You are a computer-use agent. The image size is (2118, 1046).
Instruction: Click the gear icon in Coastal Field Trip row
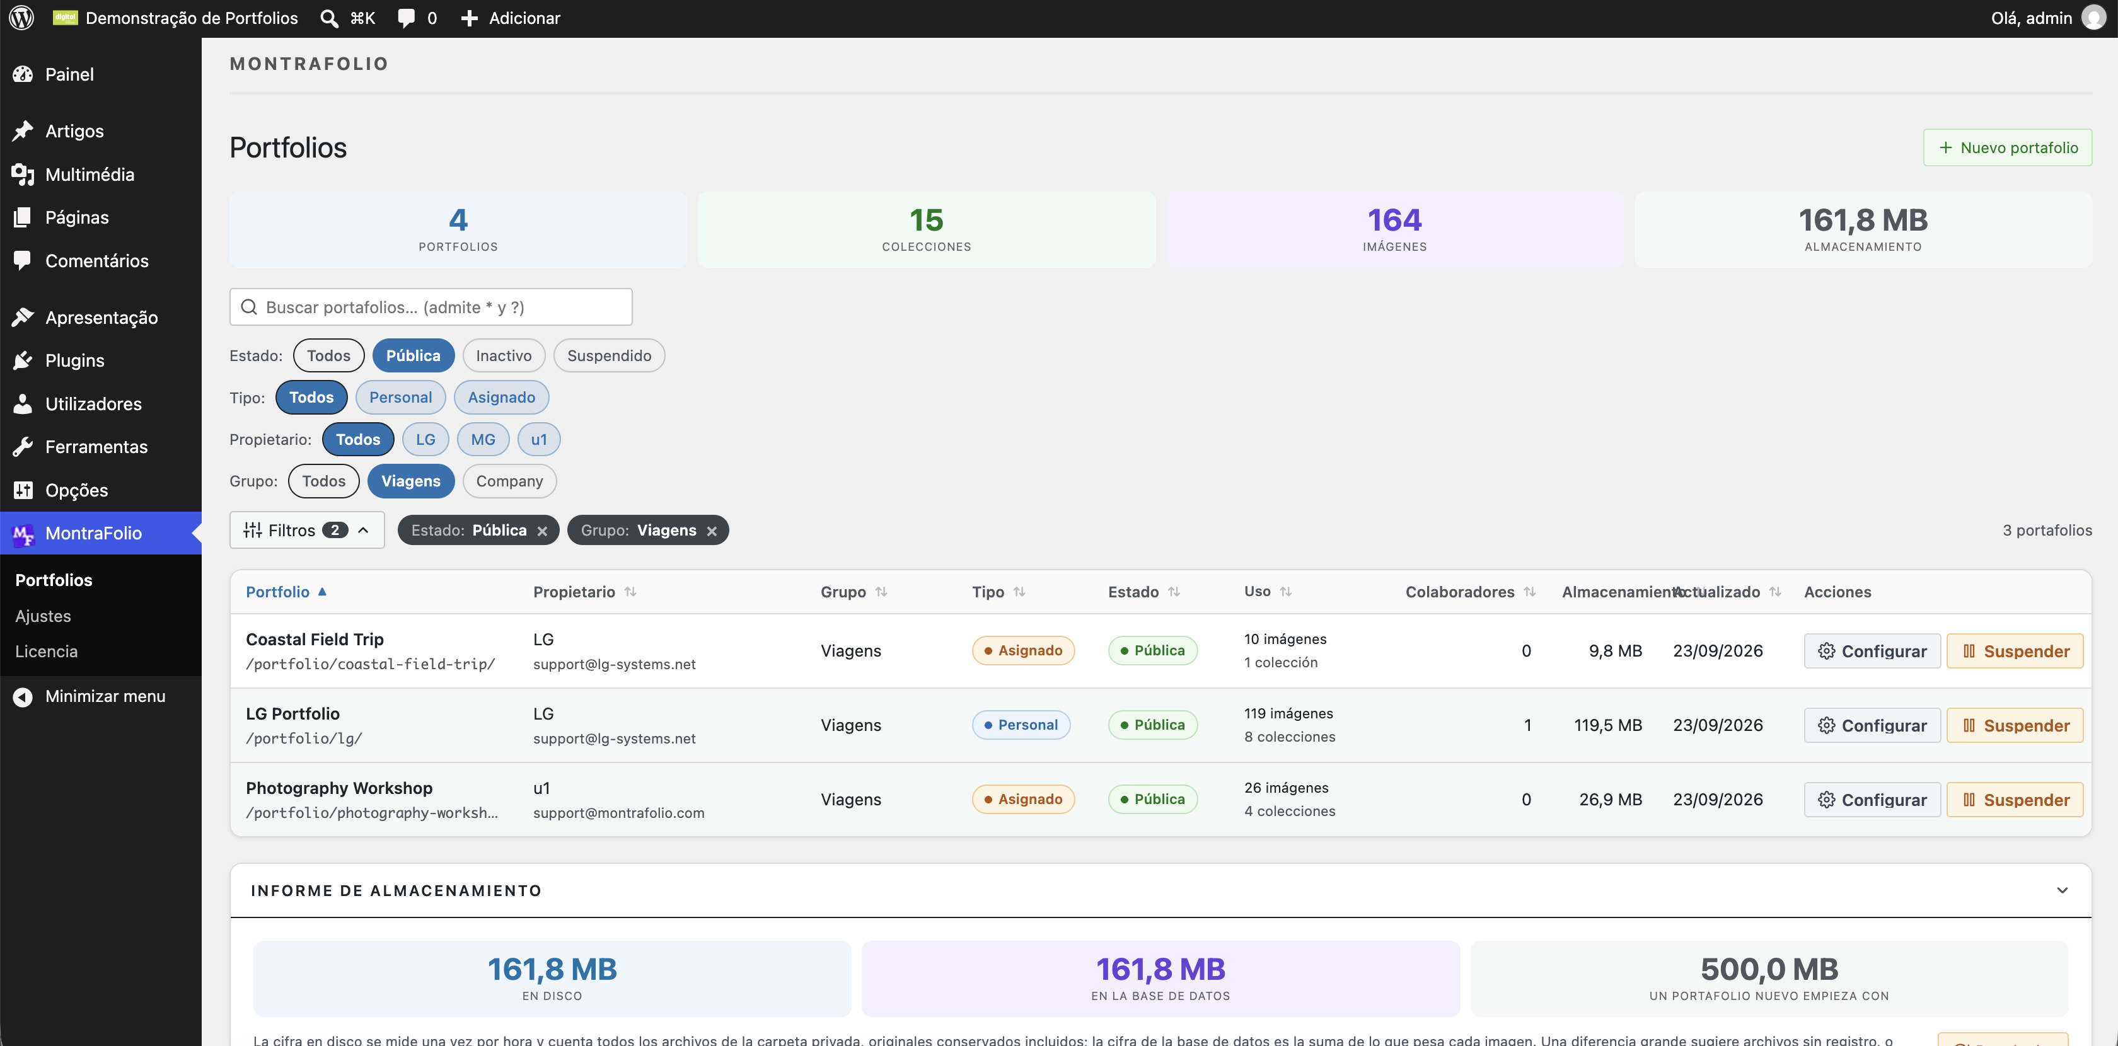(x=1826, y=651)
